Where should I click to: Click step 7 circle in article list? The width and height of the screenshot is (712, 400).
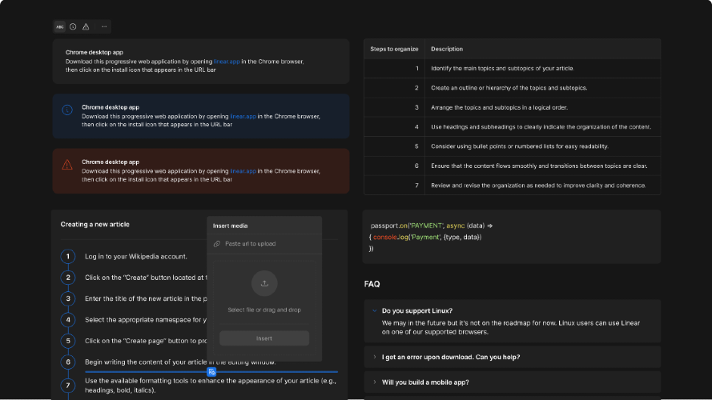coord(68,386)
